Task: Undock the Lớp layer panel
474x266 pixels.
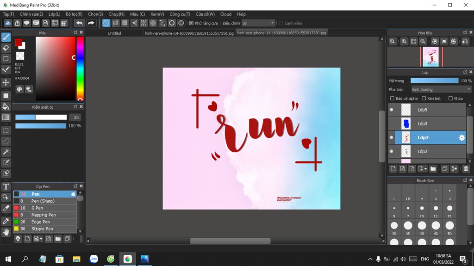Action: click(x=465, y=72)
